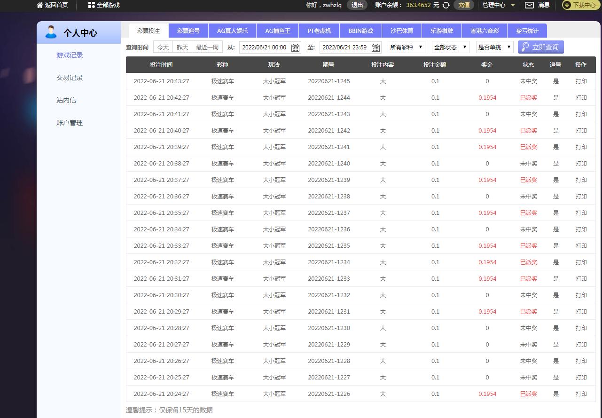
Task: Open the AG真人娱乐 tab
Action: (232, 31)
